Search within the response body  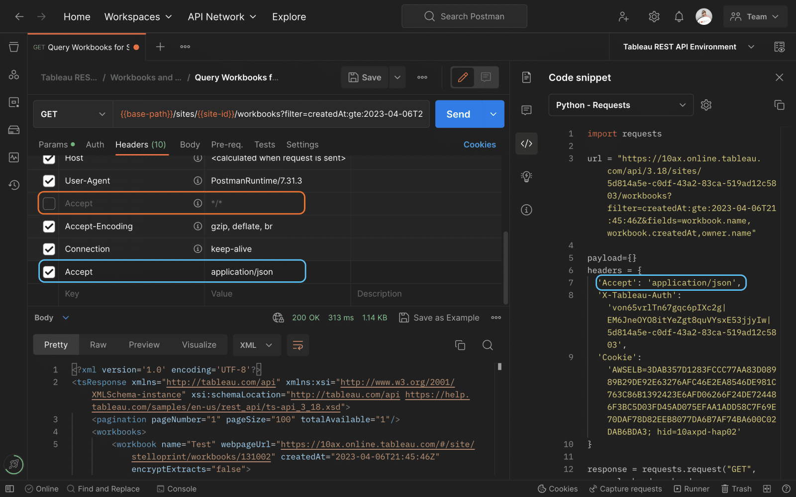coord(488,345)
